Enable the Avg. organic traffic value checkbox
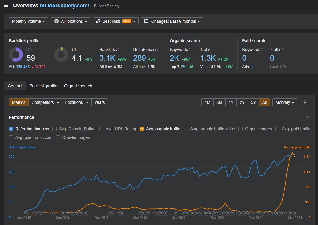This screenshot has width=318, height=225. 185,129
